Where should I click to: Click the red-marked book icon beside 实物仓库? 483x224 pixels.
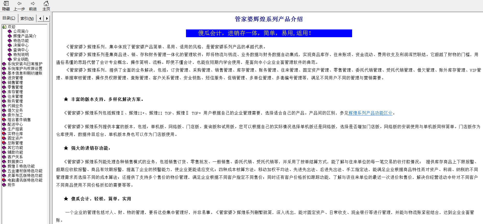pos(4,134)
